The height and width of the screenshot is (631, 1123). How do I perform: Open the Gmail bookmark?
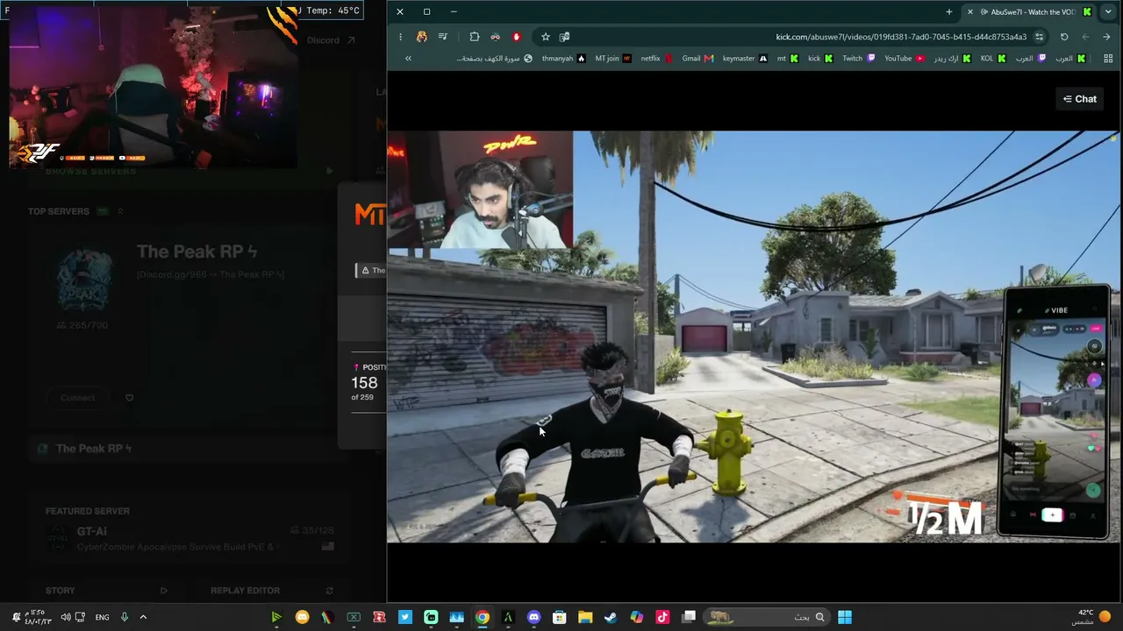tap(697, 59)
